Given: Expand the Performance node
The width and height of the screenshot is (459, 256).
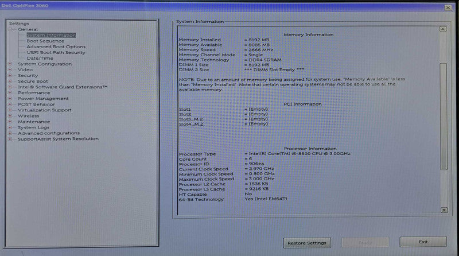Looking at the screenshot, I should [x=10, y=92].
